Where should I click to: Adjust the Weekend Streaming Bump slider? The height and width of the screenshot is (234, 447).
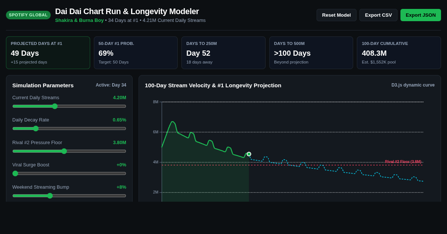point(69,196)
